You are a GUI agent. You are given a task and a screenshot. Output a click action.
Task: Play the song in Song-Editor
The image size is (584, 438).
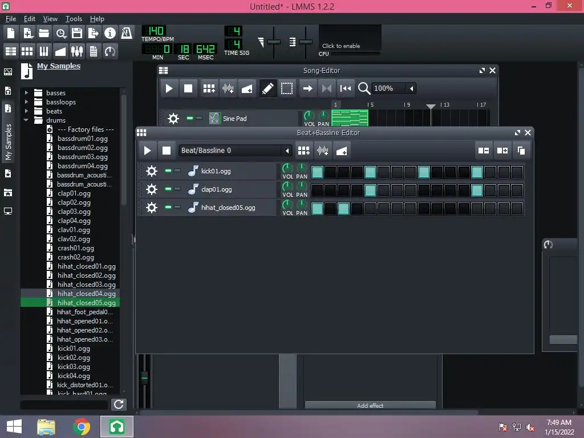169,88
